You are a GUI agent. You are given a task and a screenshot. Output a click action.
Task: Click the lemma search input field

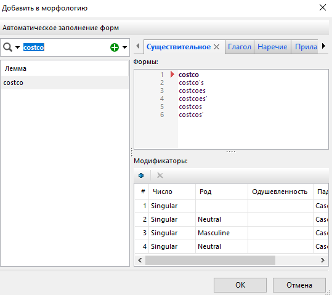tap(66, 47)
